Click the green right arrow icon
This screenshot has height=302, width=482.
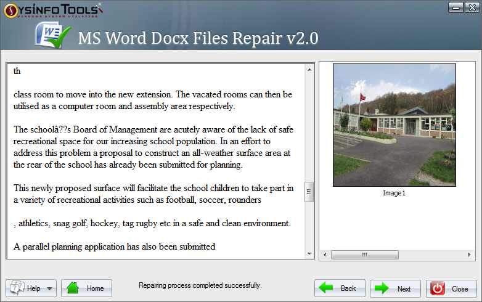point(382,288)
